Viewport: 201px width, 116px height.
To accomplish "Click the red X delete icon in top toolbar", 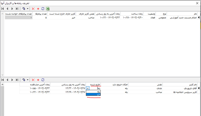I will [x=33, y=9].
